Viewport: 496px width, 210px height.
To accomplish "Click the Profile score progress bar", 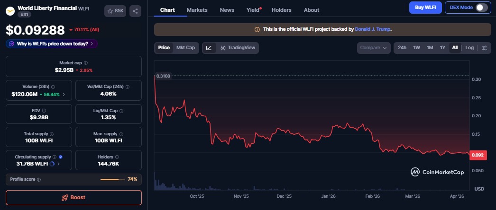I will click(112, 180).
